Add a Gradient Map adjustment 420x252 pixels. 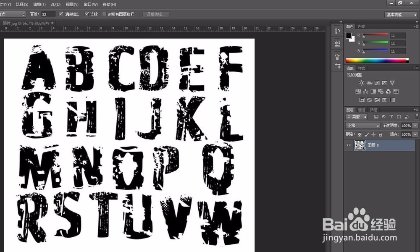pos(392,100)
